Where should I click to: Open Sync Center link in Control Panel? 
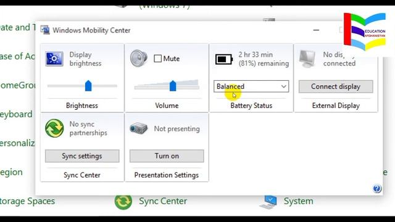tap(163, 201)
